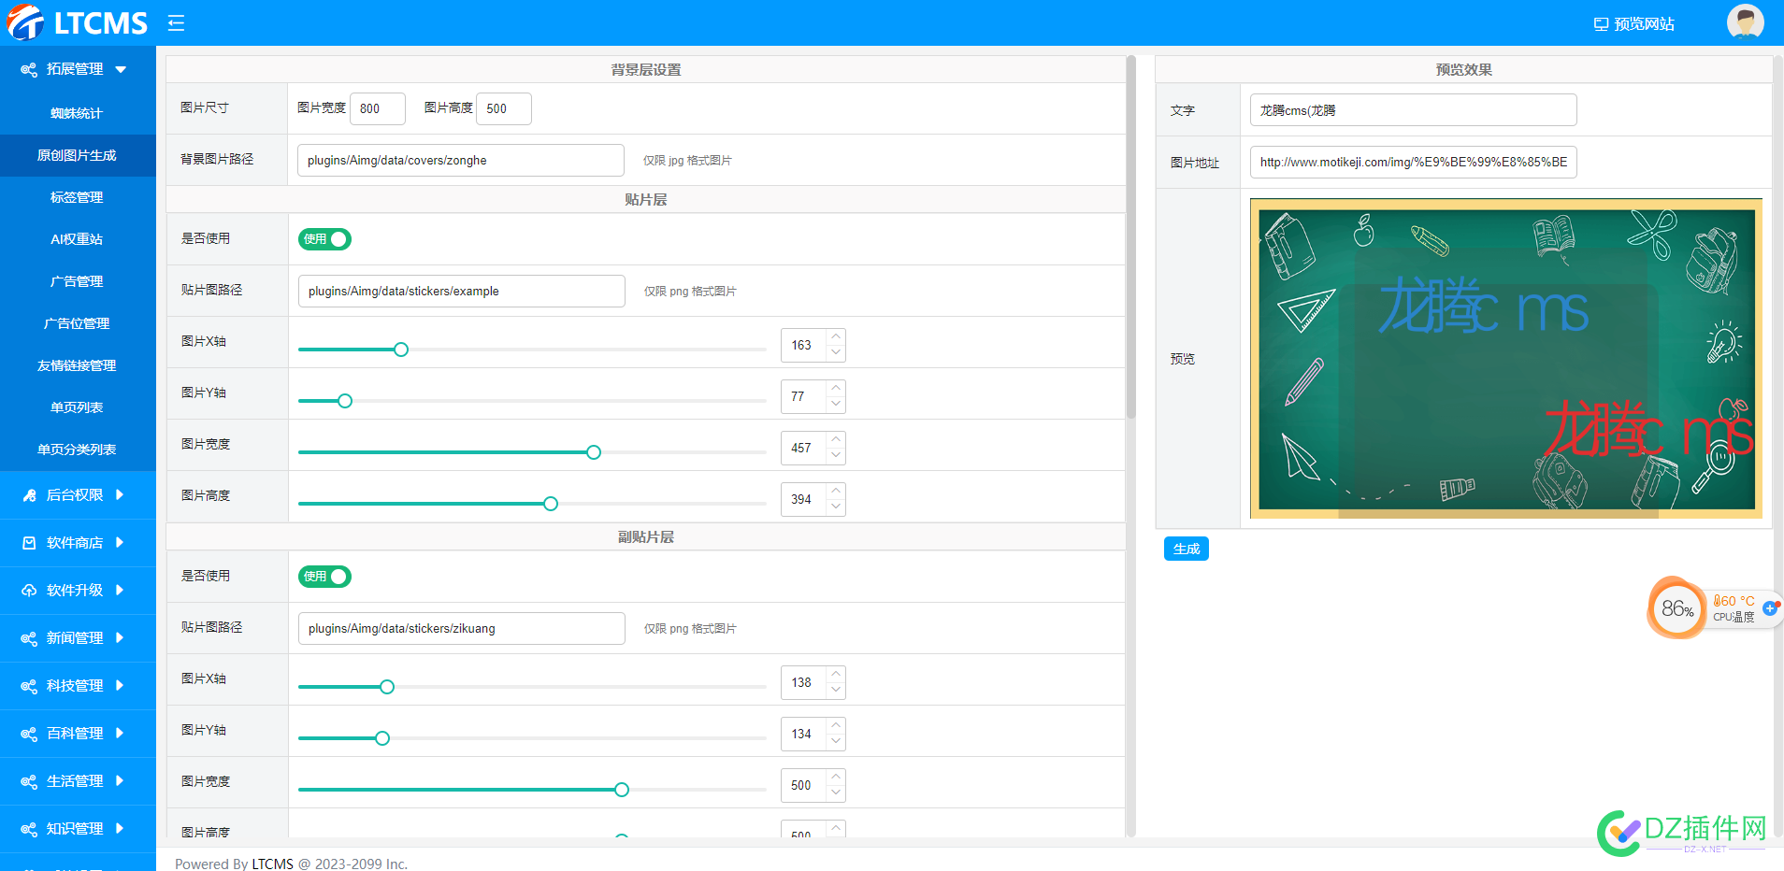The width and height of the screenshot is (1784, 871).
Task: Disable the 副贴片层 使用 switch
Action: [x=324, y=577]
